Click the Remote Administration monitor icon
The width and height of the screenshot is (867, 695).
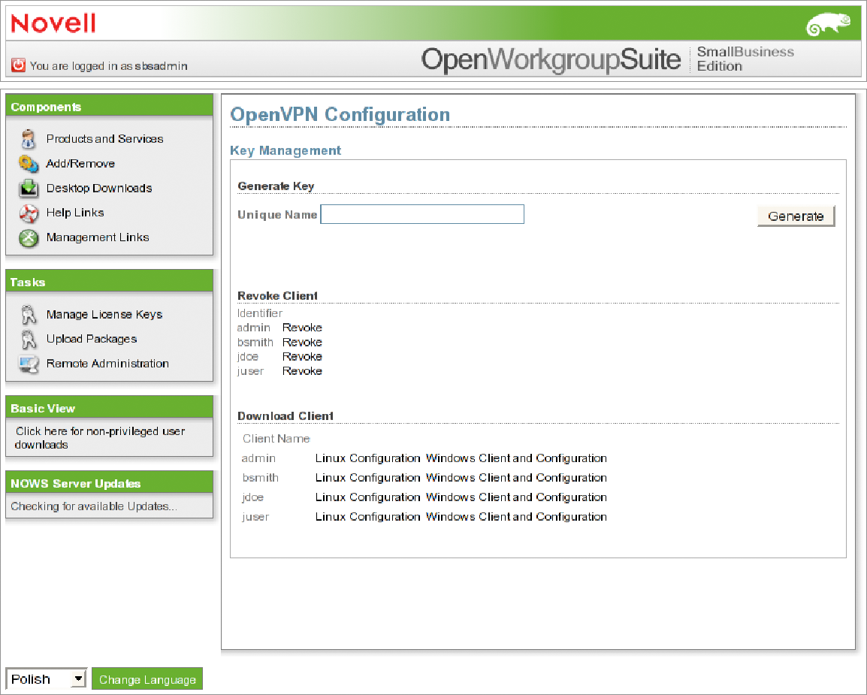click(x=29, y=364)
